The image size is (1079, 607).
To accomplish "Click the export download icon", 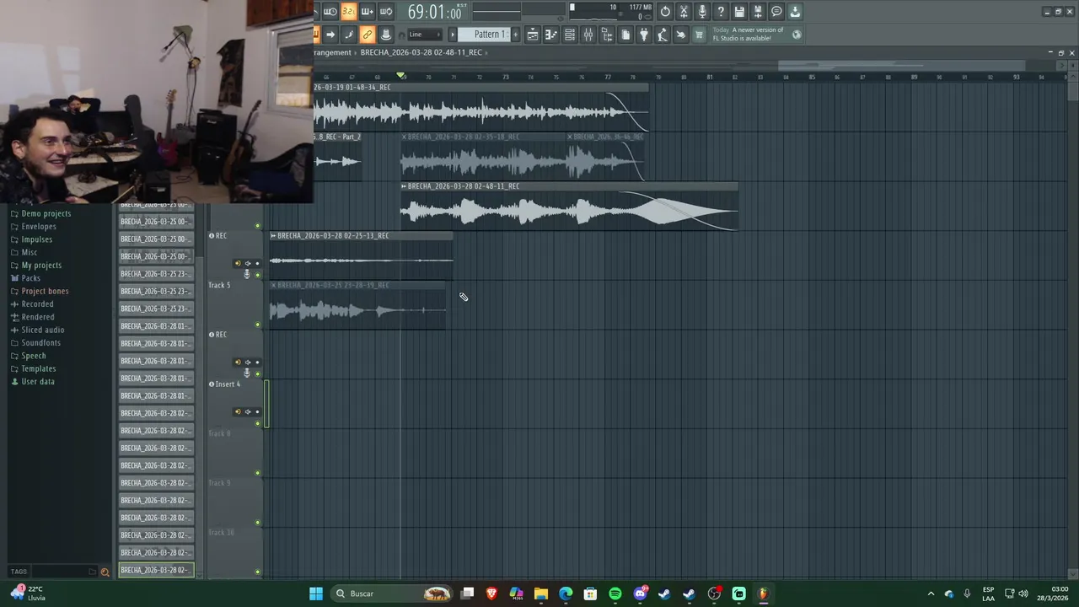I will (795, 12).
